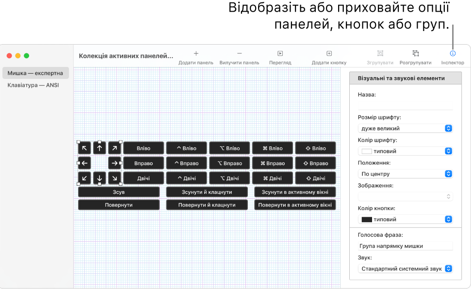471x289 pixels.
Task: Select the up-right arrow button
Action: (x=114, y=148)
